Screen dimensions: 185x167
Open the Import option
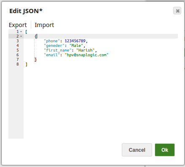pos(44,25)
